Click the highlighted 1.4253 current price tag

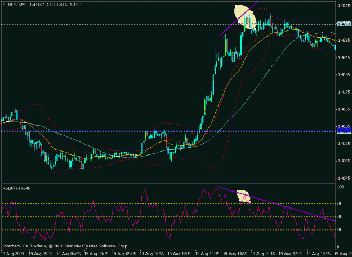[x=344, y=24]
